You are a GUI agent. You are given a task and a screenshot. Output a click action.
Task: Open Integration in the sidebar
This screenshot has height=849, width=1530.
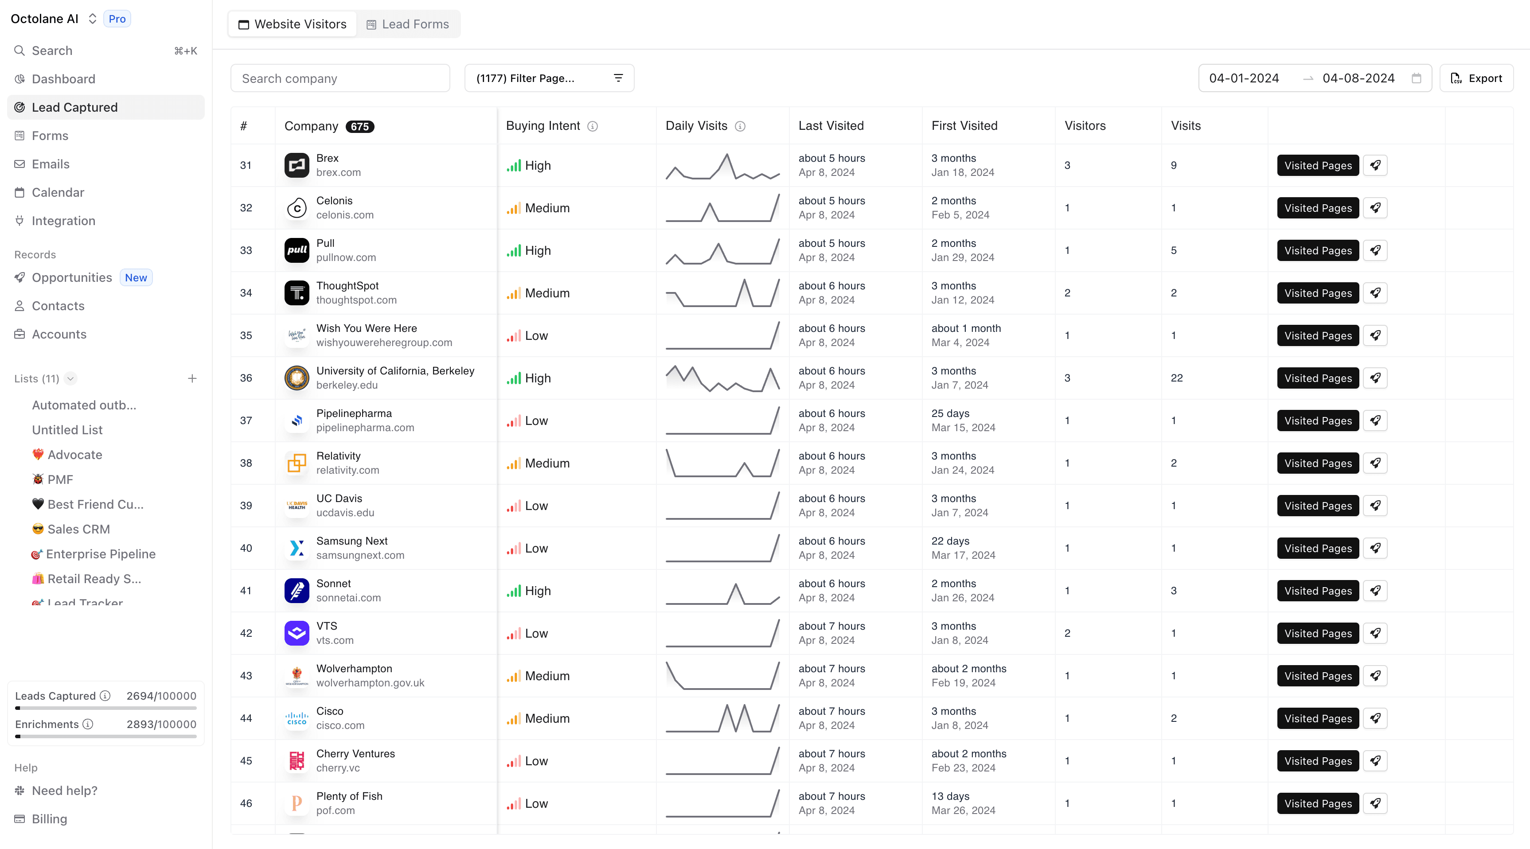pos(106,221)
